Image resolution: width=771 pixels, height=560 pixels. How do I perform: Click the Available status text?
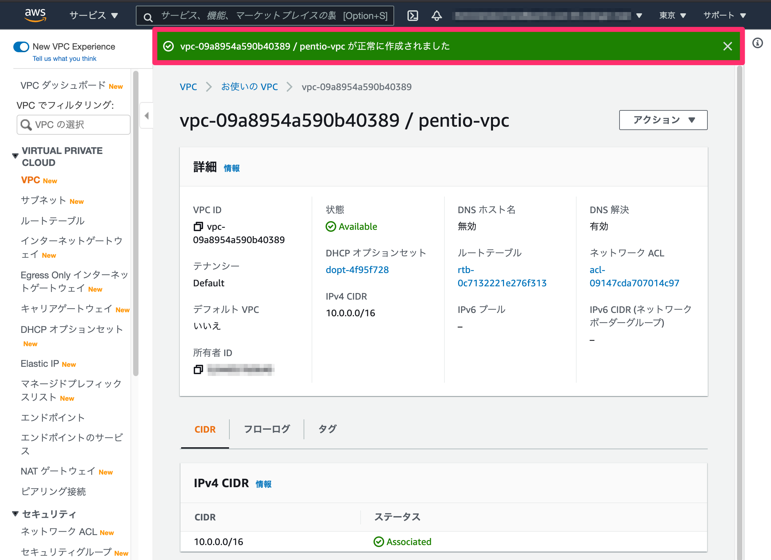click(x=358, y=226)
